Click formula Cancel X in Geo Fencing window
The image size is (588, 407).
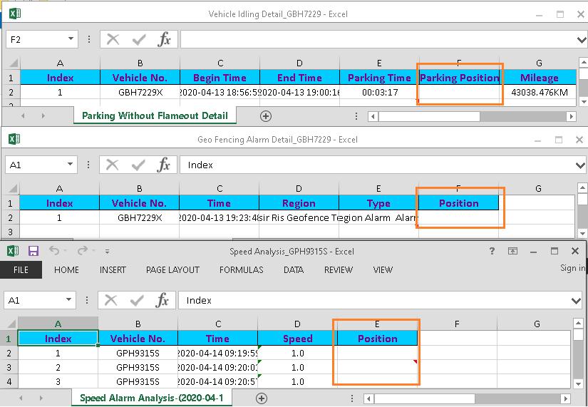[112, 165]
